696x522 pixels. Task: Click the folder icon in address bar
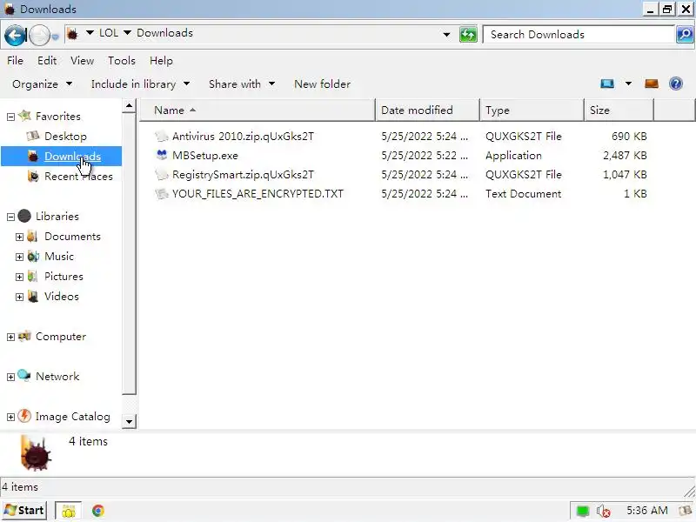[x=73, y=33]
